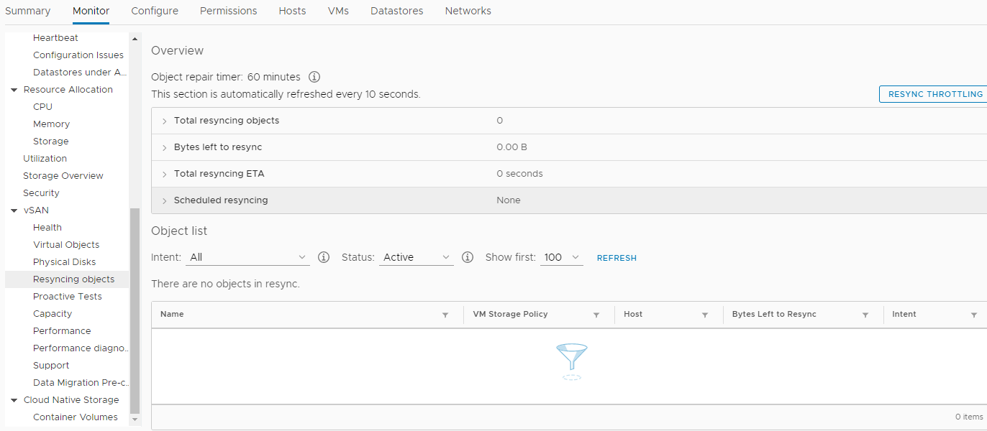The width and height of the screenshot is (987, 431).
Task: Open vSAN Health
Action: 47,228
